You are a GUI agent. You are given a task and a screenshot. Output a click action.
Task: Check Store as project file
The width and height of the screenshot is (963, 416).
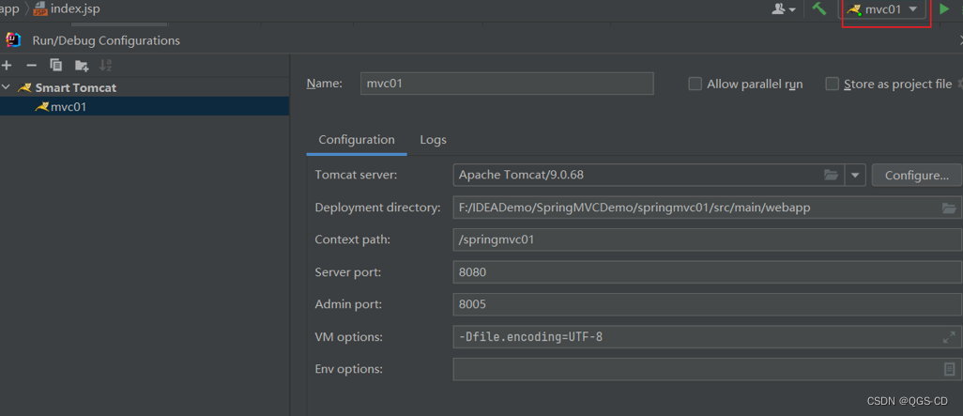pyautogui.click(x=832, y=84)
